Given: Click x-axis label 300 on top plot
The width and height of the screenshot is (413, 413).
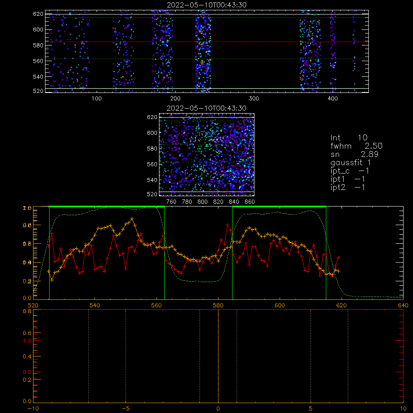Looking at the screenshot, I should [x=254, y=99].
